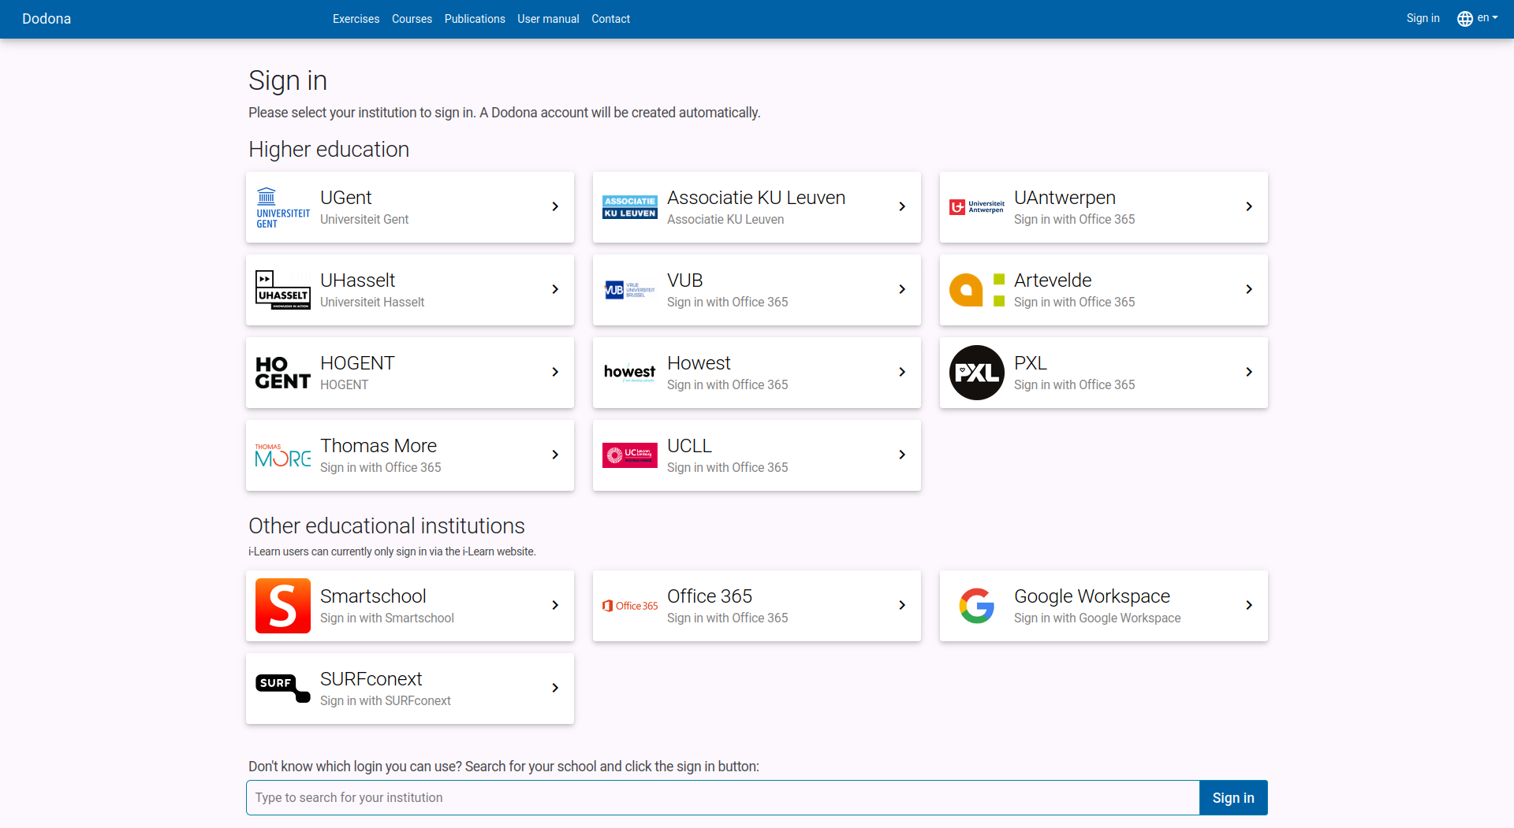Click the UHasselt logo icon
The image size is (1514, 828).
tap(283, 290)
